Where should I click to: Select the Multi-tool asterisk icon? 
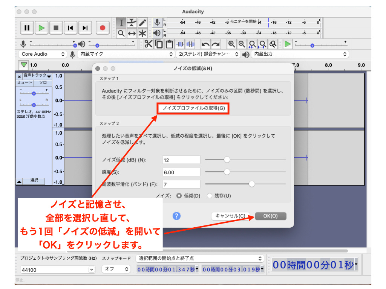coord(142,33)
